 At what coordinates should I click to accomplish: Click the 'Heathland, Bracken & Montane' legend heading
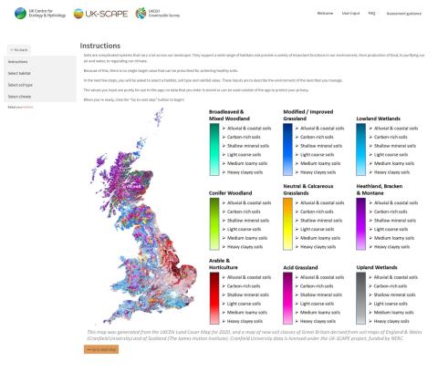pos(380,190)
